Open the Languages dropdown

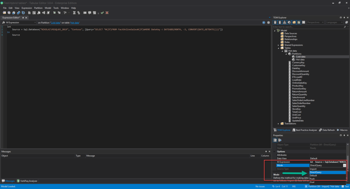coord(334,22)
